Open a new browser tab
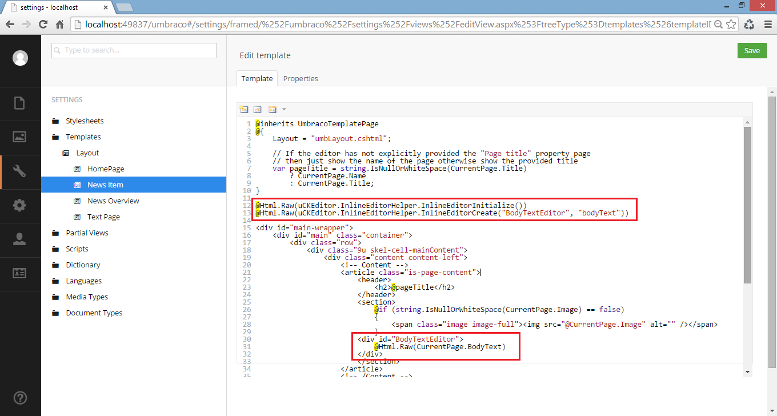Image resolution: width=777 pixels, height=416 pixels. (124, 8)
